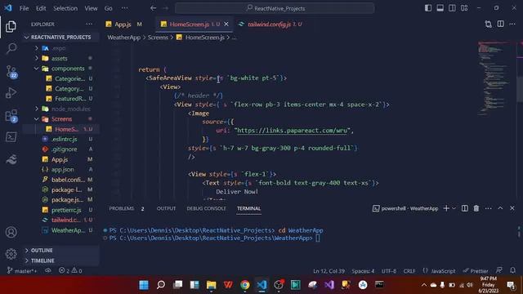Image resolution: width=523 pixels, height=294 pixels.
Task: Split the editor to the right
Action: click(500, 24)
